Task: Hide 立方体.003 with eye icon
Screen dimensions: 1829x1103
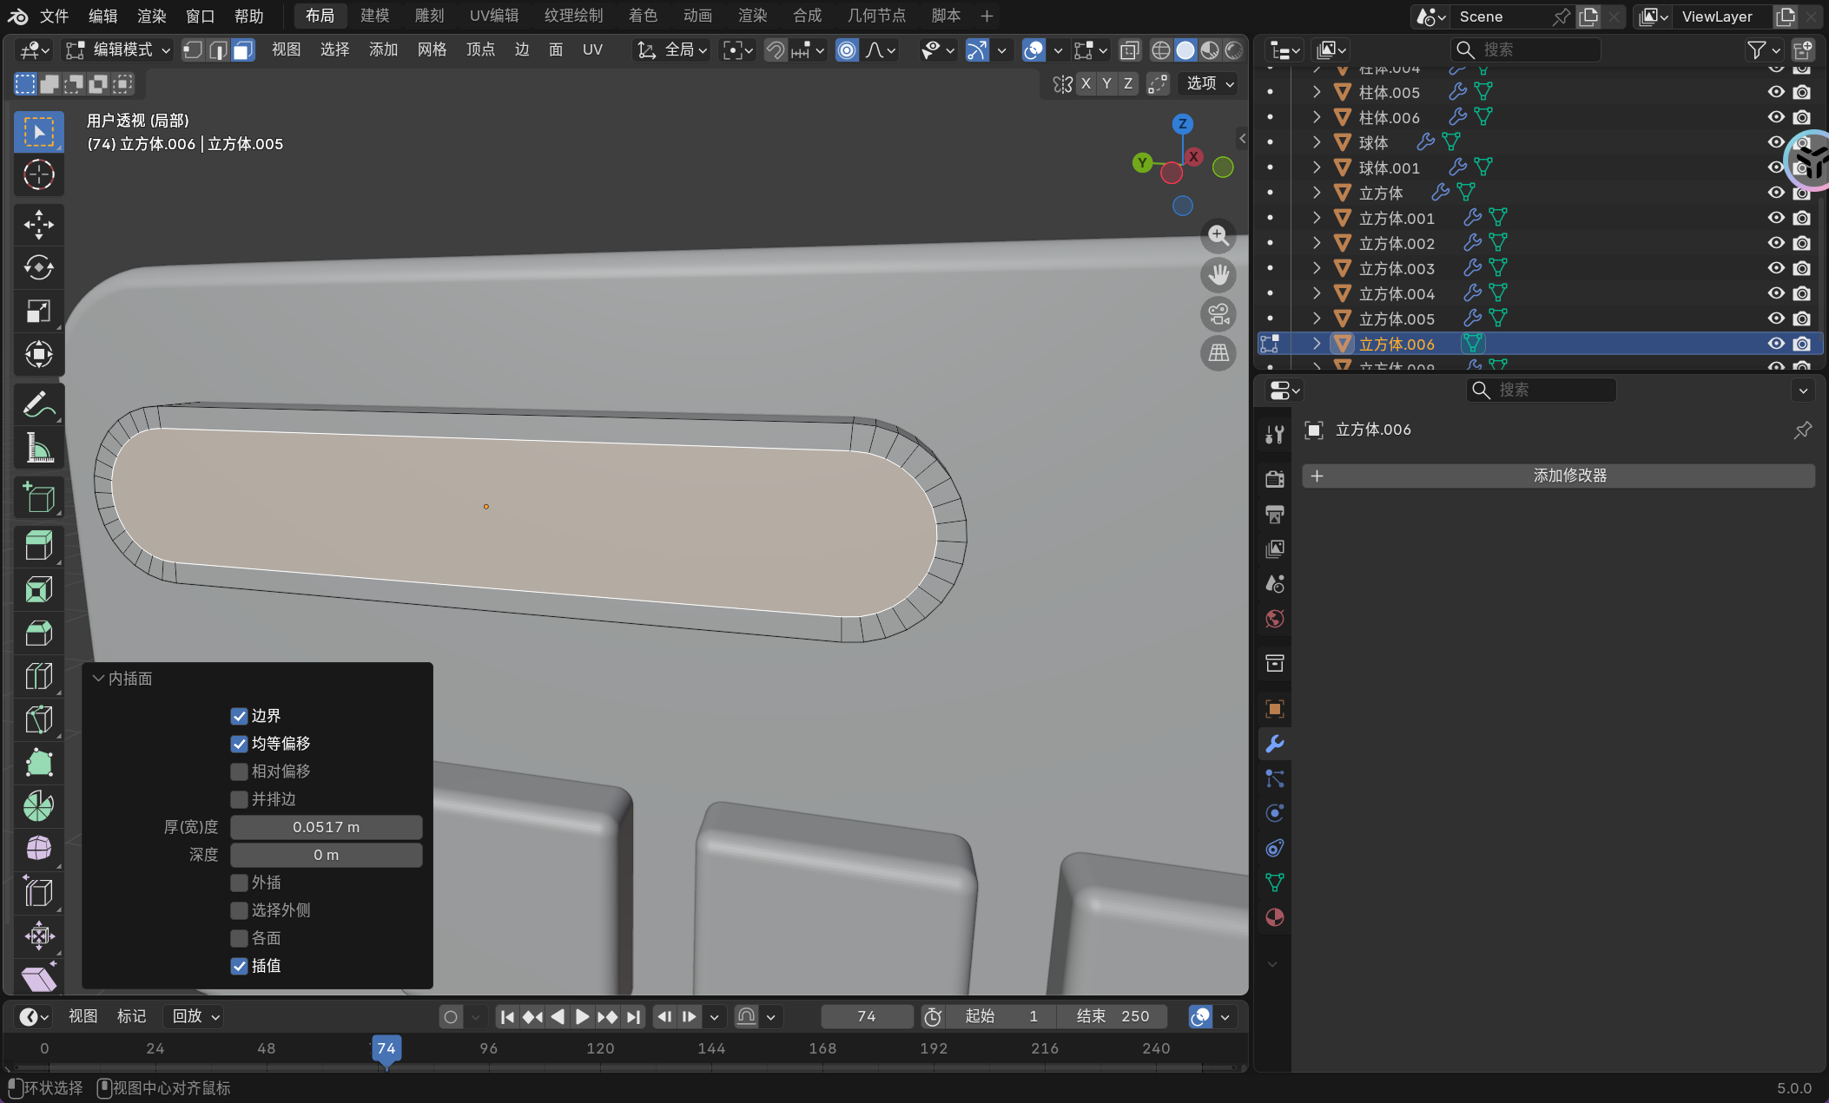Action: tap(1775, 268)
